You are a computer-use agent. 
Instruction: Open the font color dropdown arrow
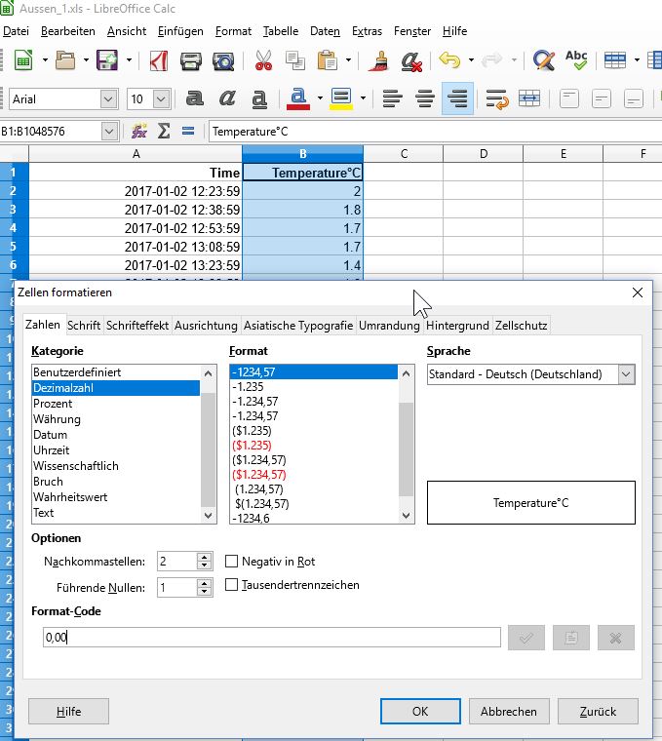320,98
